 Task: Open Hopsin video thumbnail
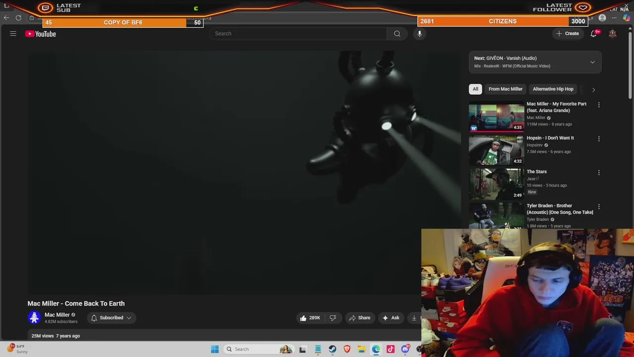(x=496, y=150)
